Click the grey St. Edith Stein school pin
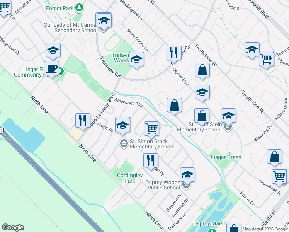 pos(228,127)
